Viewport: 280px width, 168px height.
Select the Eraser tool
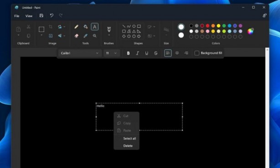77,36
